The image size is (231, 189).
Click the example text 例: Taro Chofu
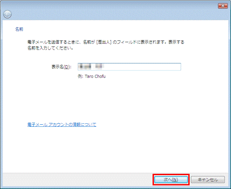point(92,76)
